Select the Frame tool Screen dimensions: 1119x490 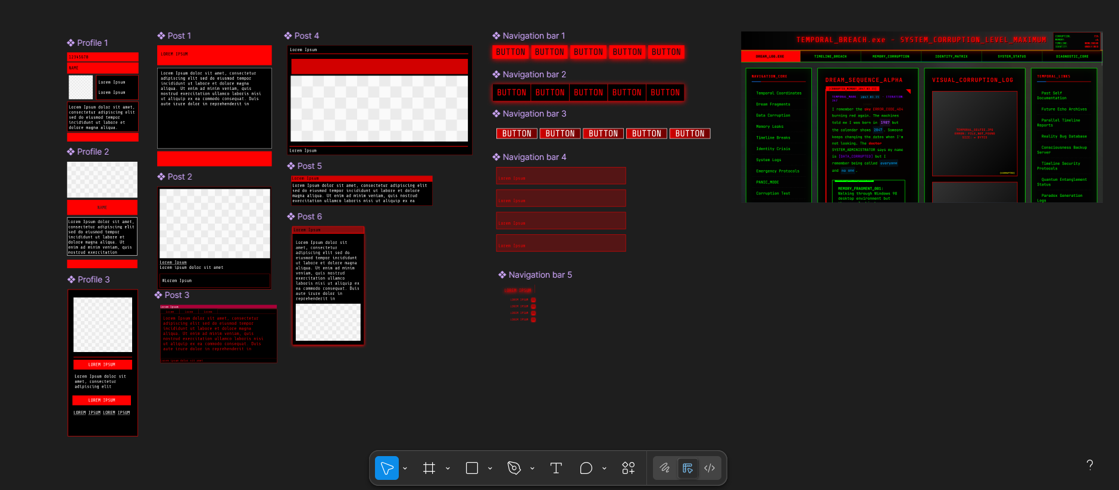pyautogui.click(x=429, y=469)
